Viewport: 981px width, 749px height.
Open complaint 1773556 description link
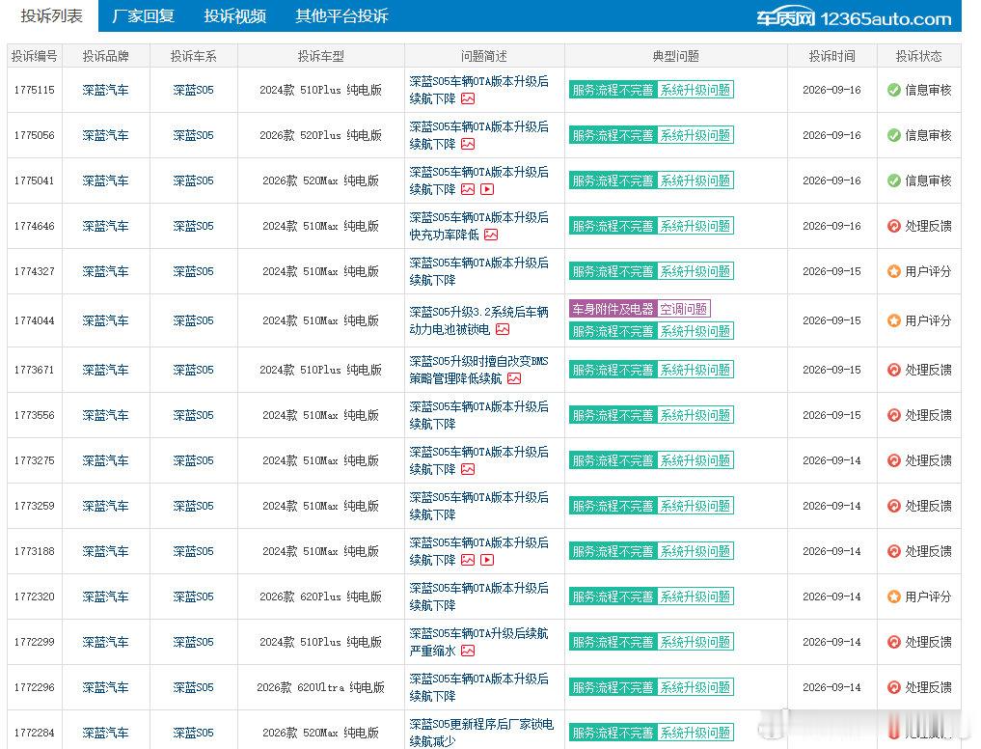point(478,415)
